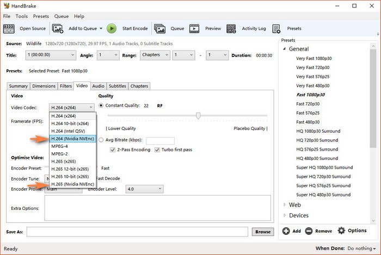Viewport: 381px width, 255px height.
Task: Click the Remove preset minus icon
Action: click(309, 231)
